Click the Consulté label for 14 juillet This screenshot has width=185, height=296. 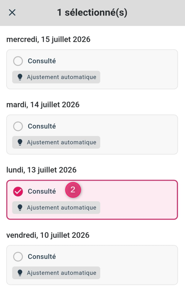click(x=42, y=126)
